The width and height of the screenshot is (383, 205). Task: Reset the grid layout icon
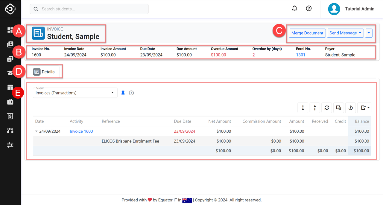click(351, 108)
